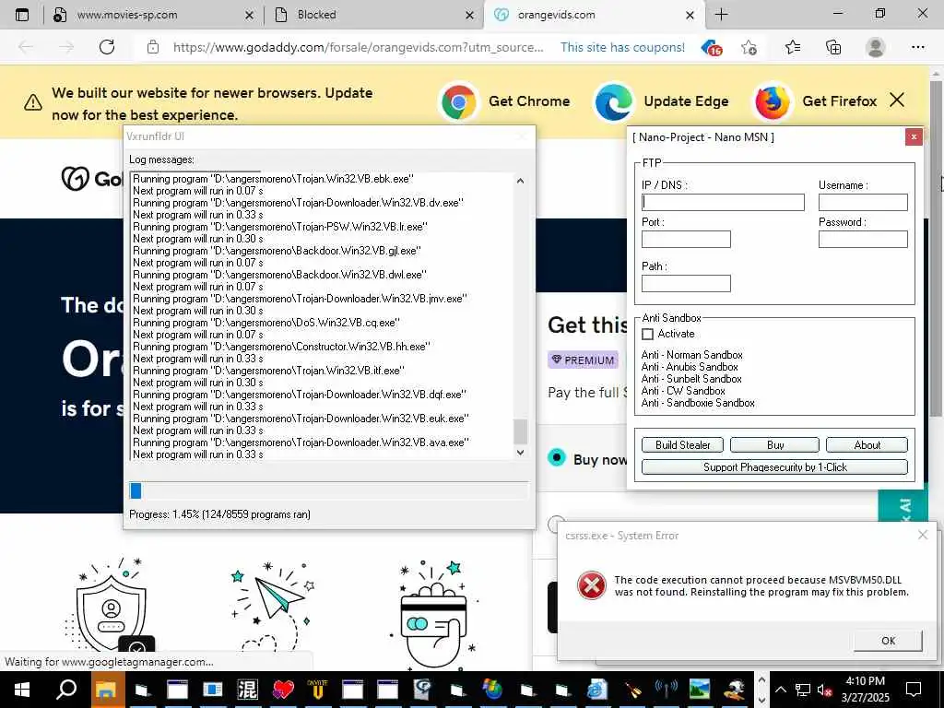Open the red hearts taskbar app

pos(282,690)
